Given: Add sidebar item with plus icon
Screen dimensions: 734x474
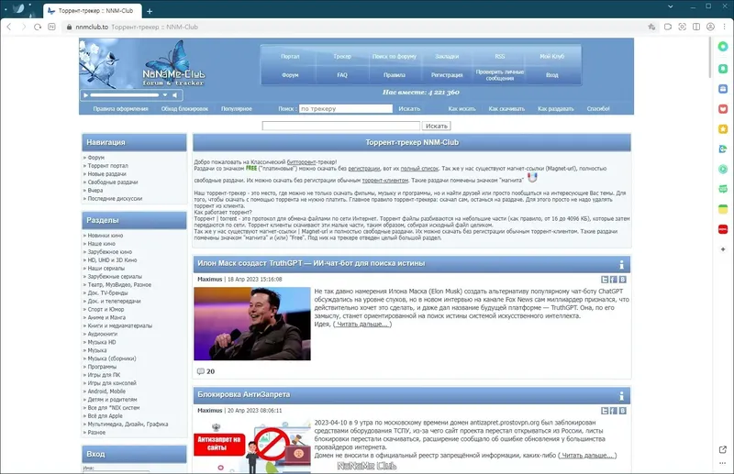Looking at the screenshot, I should click(x=723, y=249).
